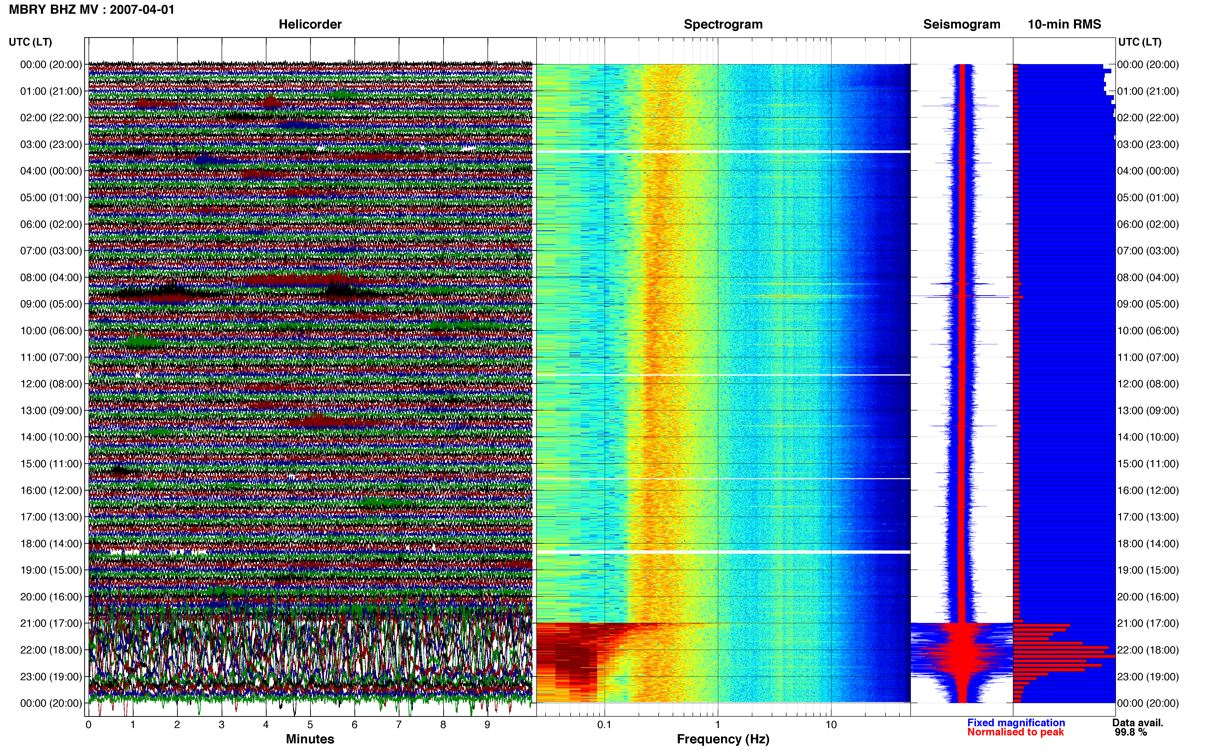
Task: Click spectrogram frequency tick label '10'
Action: (x=831, y=725)
